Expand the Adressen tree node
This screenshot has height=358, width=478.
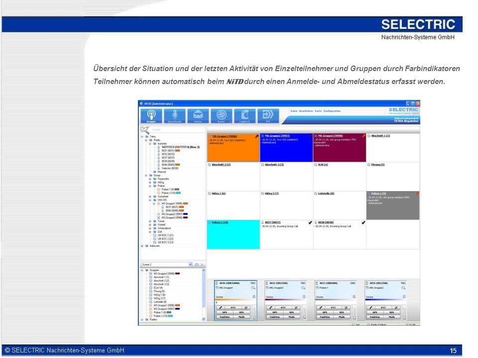(x=142, y=246)
